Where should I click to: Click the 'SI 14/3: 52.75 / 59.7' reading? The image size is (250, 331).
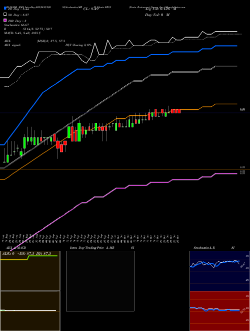click(37, 29)
